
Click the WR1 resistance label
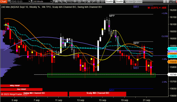point(136,7)
